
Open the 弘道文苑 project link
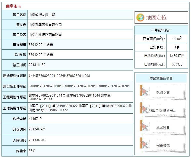[x=163, y=93]
